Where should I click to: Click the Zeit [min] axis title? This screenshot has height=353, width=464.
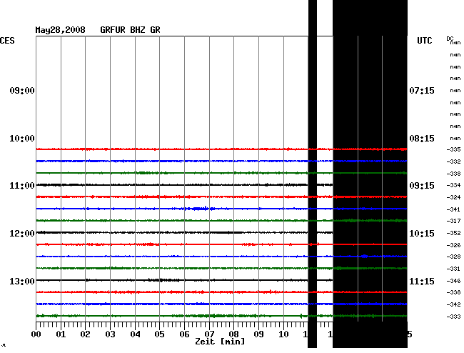coord(220,342)
